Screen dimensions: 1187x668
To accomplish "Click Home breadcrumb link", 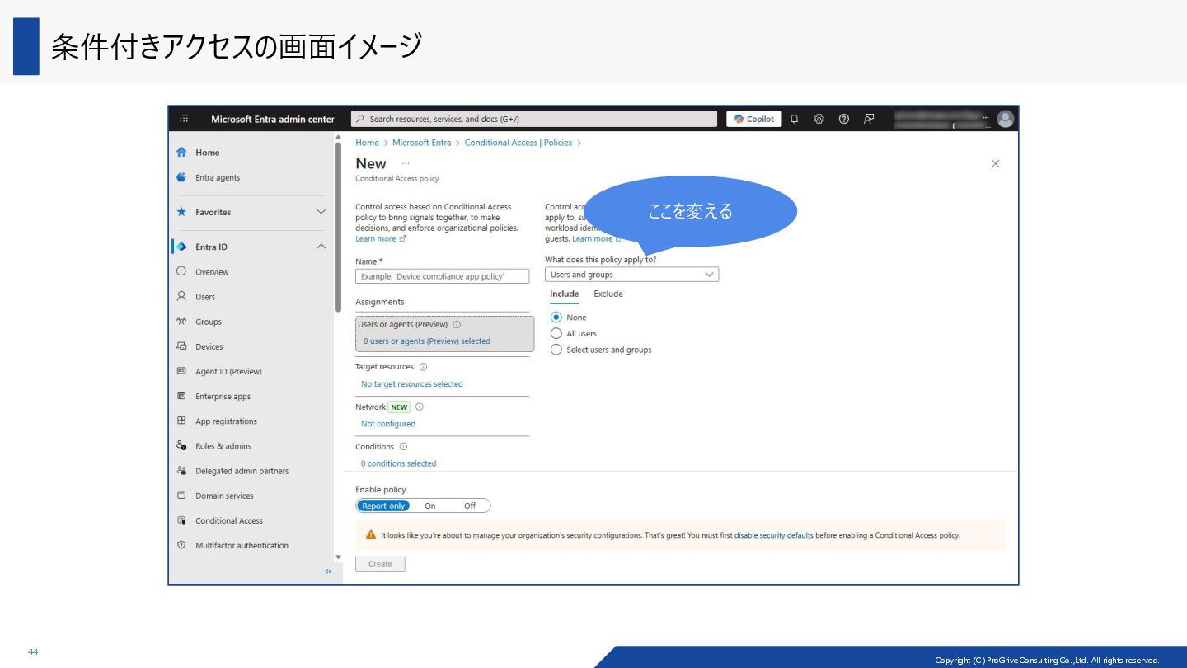I will click(367, 143).
